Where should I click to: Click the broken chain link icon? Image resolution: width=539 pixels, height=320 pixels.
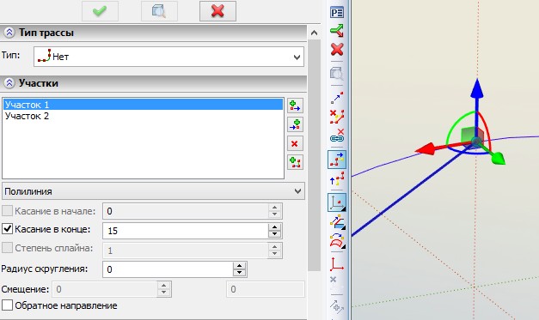click(337, 136)
